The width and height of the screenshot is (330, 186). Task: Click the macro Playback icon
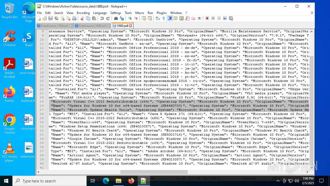pyautogui.click(x=219, y=18)
